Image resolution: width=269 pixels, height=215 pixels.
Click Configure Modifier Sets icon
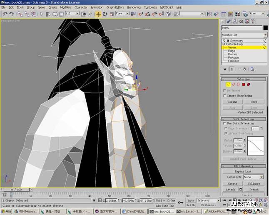252,69
